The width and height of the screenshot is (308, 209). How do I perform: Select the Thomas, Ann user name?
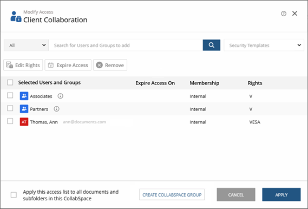(x=44, y=122)
